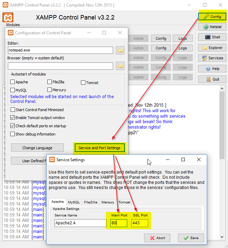Open the Tomcat settings tab

click(124, 202)
